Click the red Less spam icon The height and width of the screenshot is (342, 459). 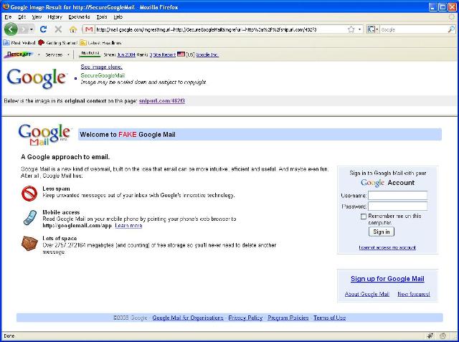tap(29, 194)
